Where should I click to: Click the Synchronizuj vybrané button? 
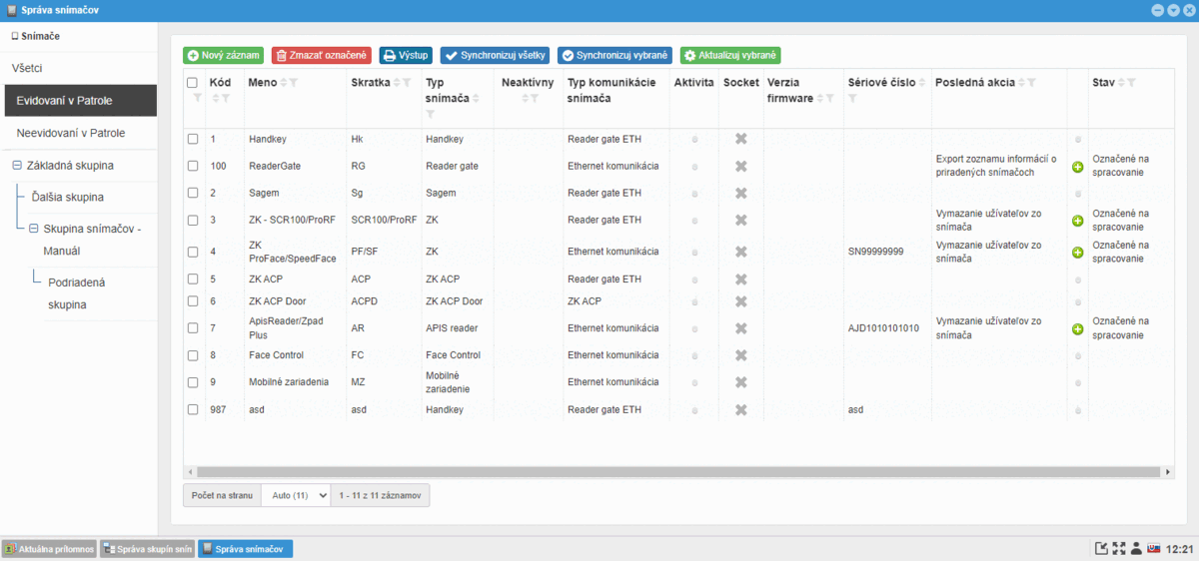tap(615, 56)
